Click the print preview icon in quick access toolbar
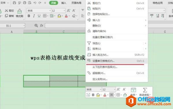This screenshot has height=109, width=173. click(30, 3)
